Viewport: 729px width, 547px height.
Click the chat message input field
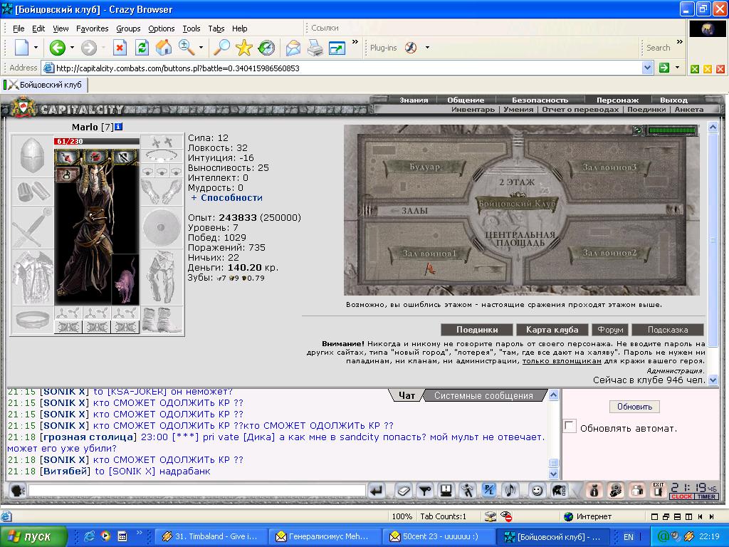point(197,490)
